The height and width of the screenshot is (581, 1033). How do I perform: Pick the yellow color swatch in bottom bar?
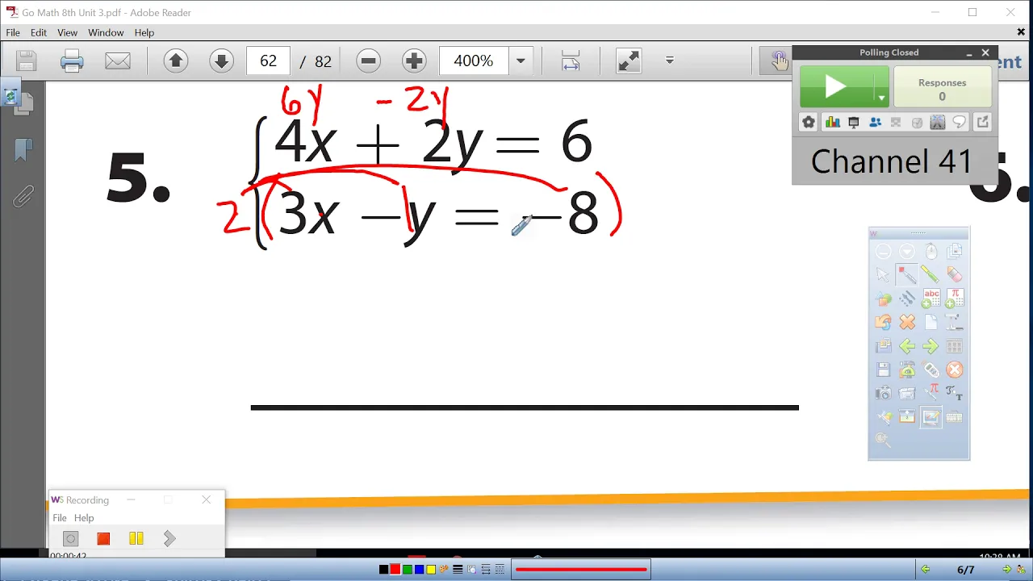(431, 570)
